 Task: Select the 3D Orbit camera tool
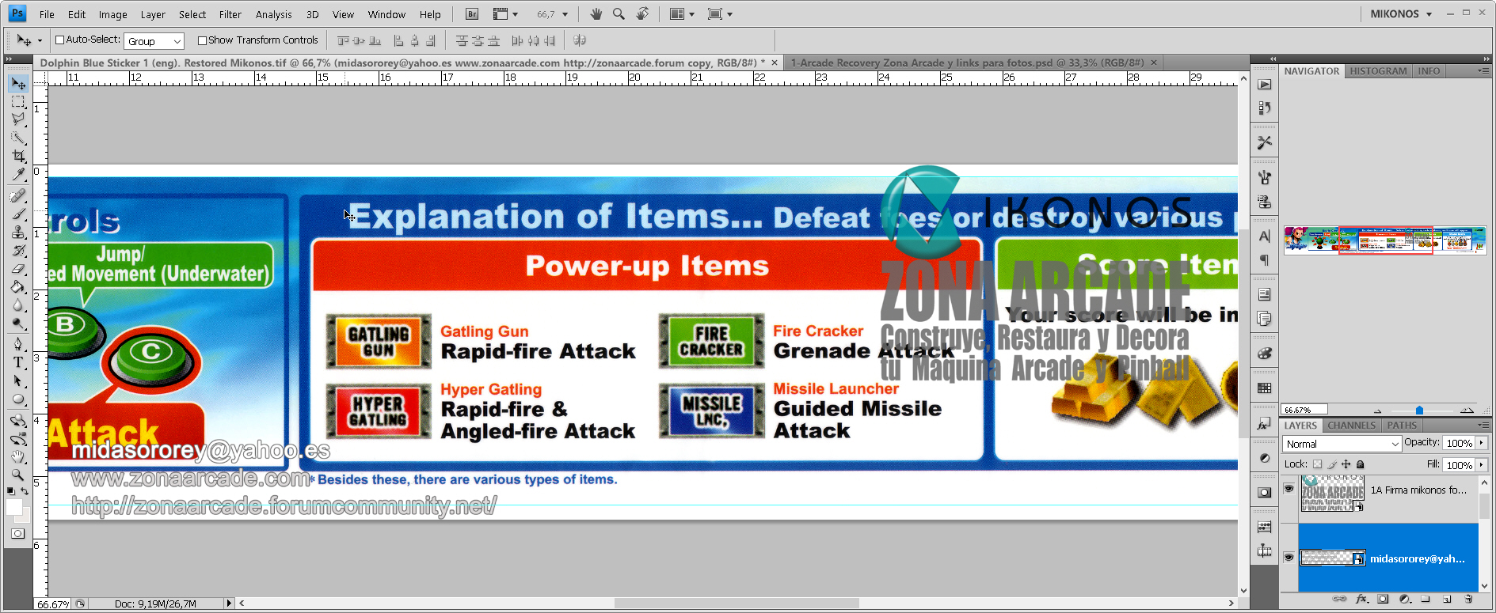point(18,438)
